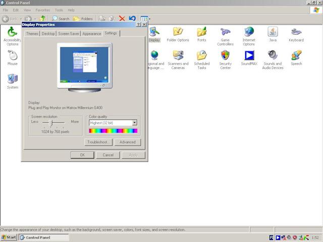The width and height of the screenshot is (323, 242).
Task: Click the green tray icon beside the clock
Action: point(306,237)
